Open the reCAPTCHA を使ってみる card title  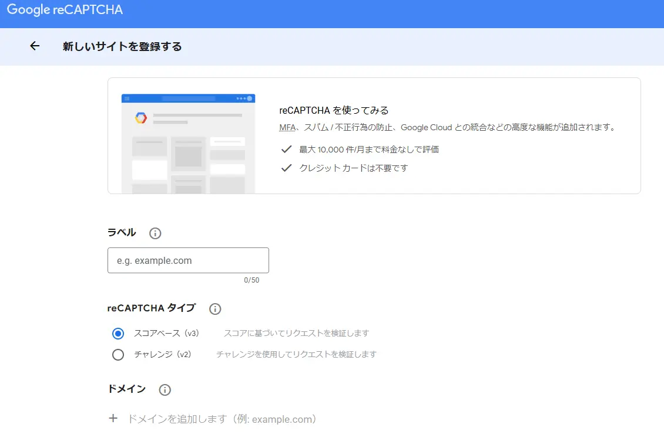[x=334, y=110]
